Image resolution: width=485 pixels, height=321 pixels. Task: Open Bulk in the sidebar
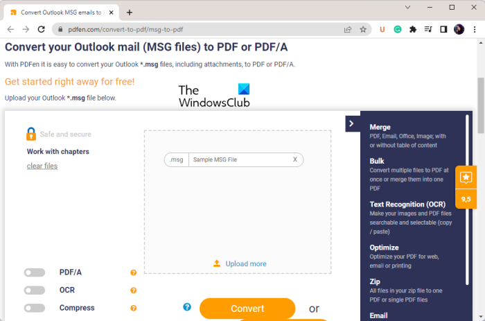click(x=377, y=161)
